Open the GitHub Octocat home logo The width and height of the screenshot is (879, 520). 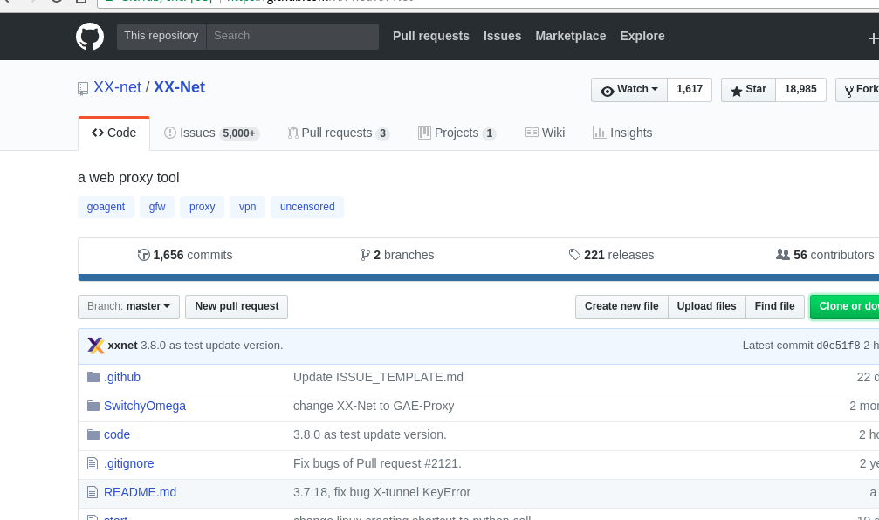click(90, 37)
